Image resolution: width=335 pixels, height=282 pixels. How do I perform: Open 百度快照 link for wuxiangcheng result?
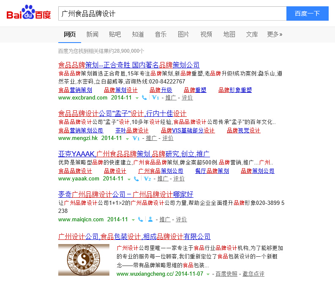point(226,274)
